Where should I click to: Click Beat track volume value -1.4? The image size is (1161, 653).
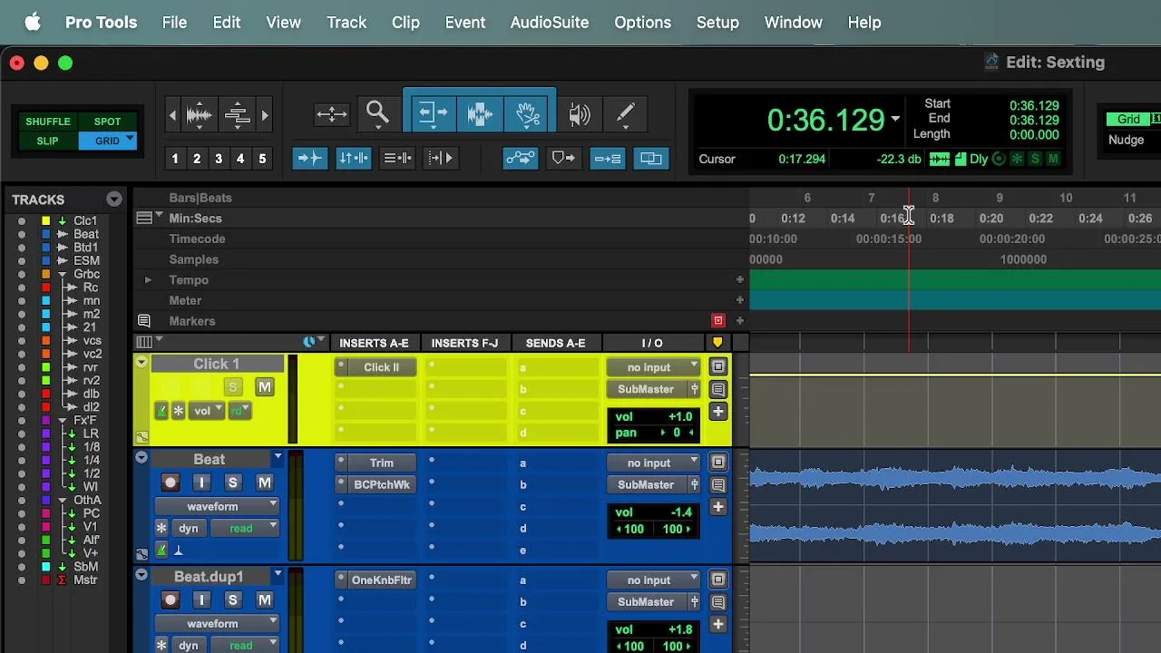680,512
